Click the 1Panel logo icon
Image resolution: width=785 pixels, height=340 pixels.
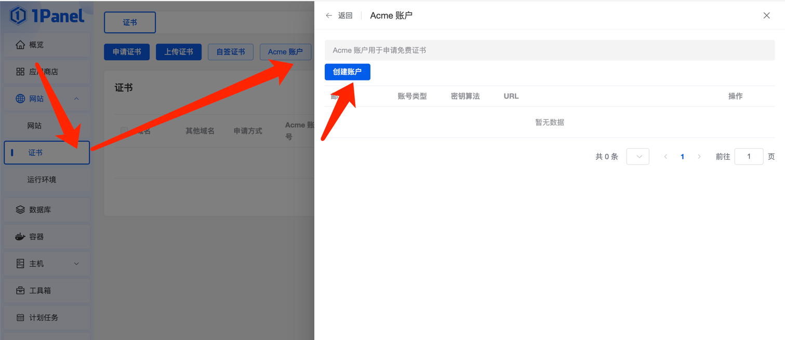[18, 16]
